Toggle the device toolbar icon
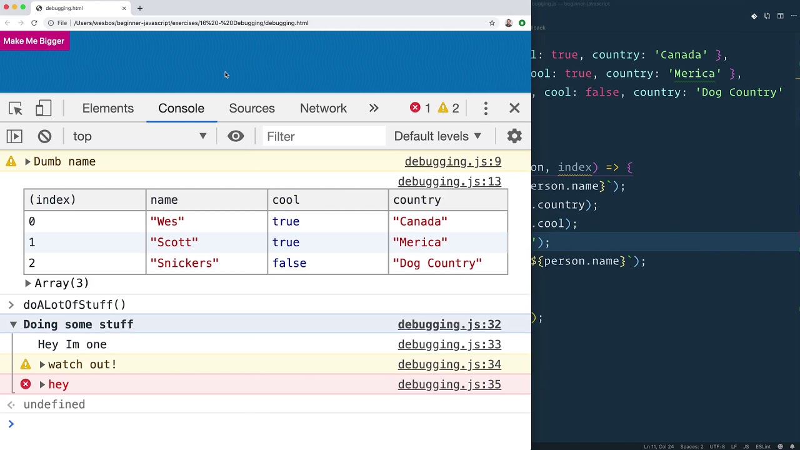This screenshot has height=450, width=800. pyautogui.click(x=43, y=109)
